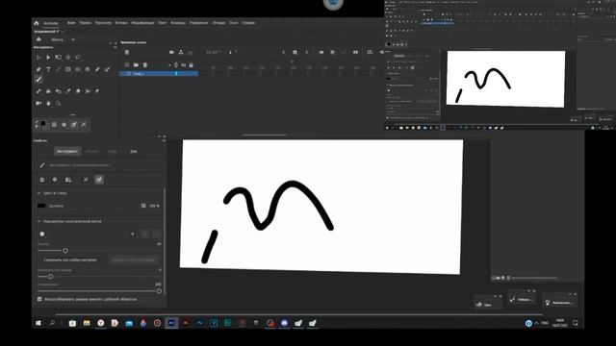This screenshot has width=616, height=346.
Task: Select the PolyStar tool
Action: (x=88, y=70)
